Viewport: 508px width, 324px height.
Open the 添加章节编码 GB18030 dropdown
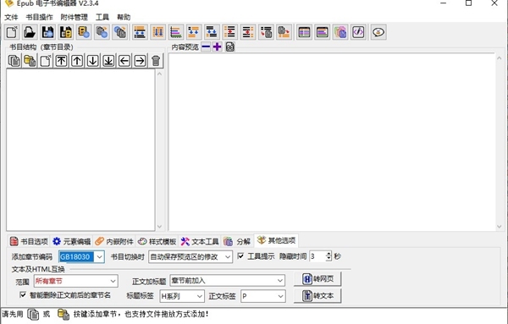(99, 257)
